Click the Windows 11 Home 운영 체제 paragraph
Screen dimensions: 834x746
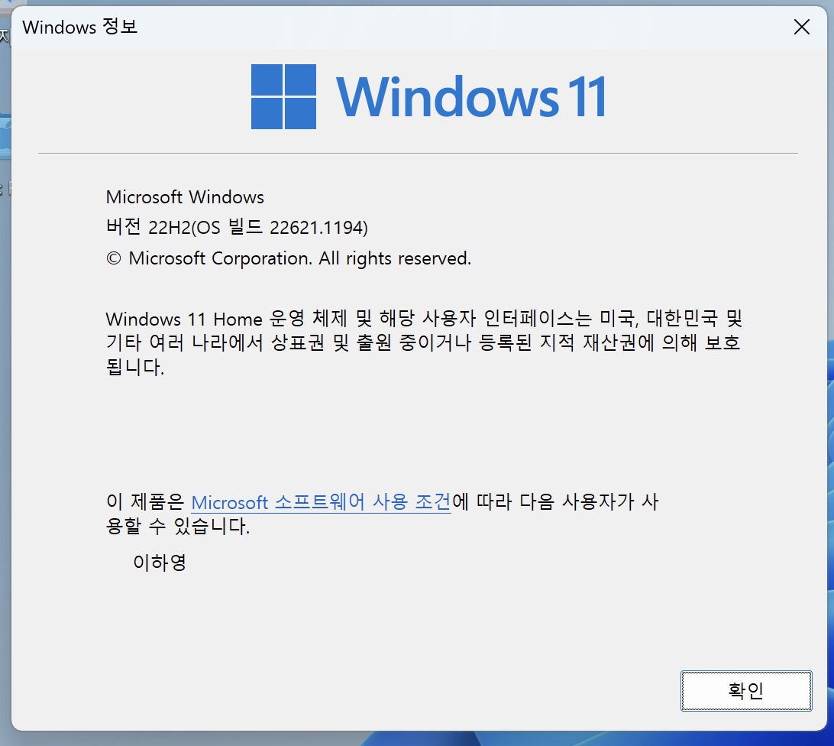(x=424, y=342)
